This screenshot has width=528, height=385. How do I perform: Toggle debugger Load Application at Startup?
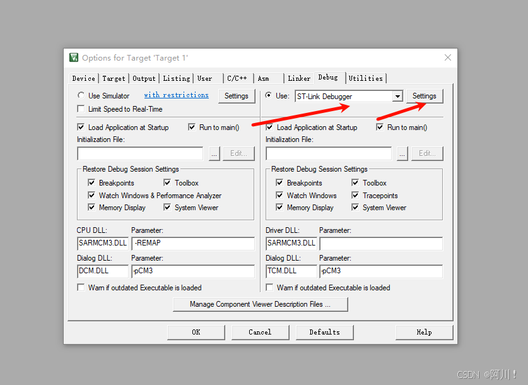tap(269, 127)
